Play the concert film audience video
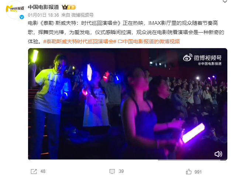Viewport: 234px width, 178px height. (128, 104)
